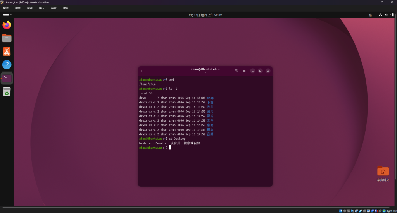Click the 影片 directory name in terminal listing
This screenshot has height=213, width=397.
210,116
